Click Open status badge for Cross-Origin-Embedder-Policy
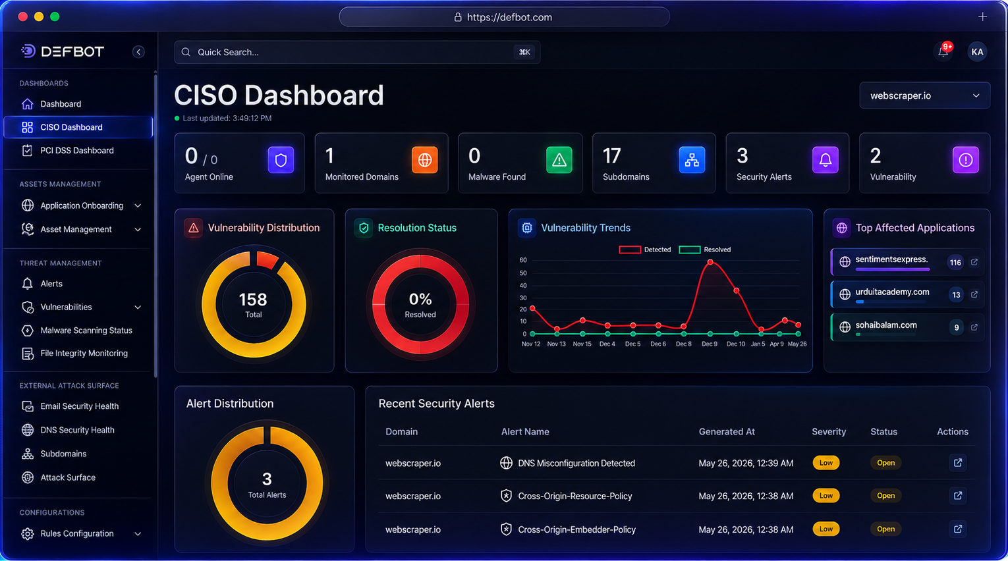Image resolution: width=1008 pixels, height=561 pixels. [x=886, y=529]
